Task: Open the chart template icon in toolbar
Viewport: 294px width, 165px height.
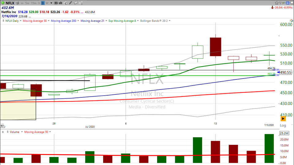Action: (65, 3)
